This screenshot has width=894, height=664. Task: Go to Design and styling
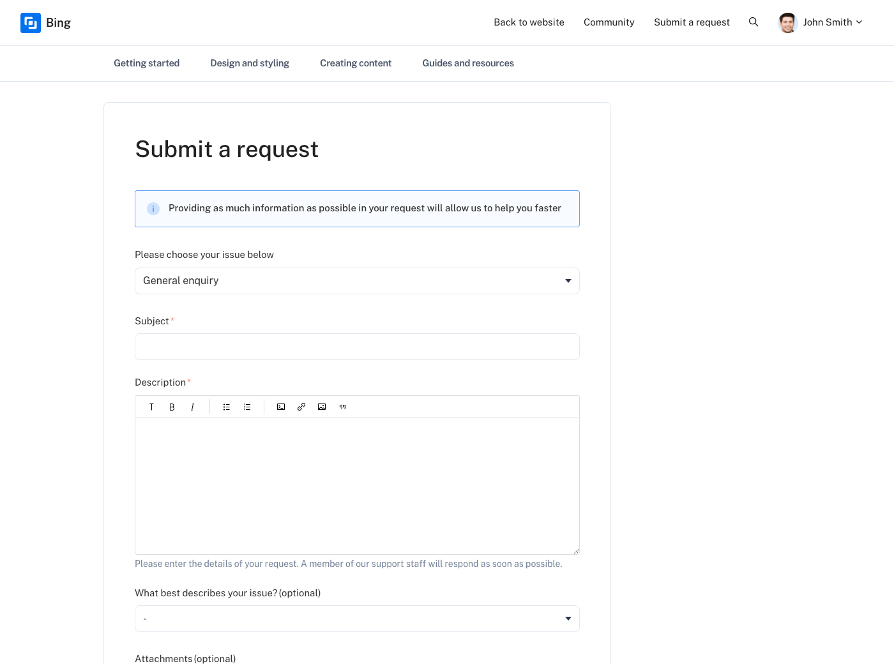pos(250,63)
